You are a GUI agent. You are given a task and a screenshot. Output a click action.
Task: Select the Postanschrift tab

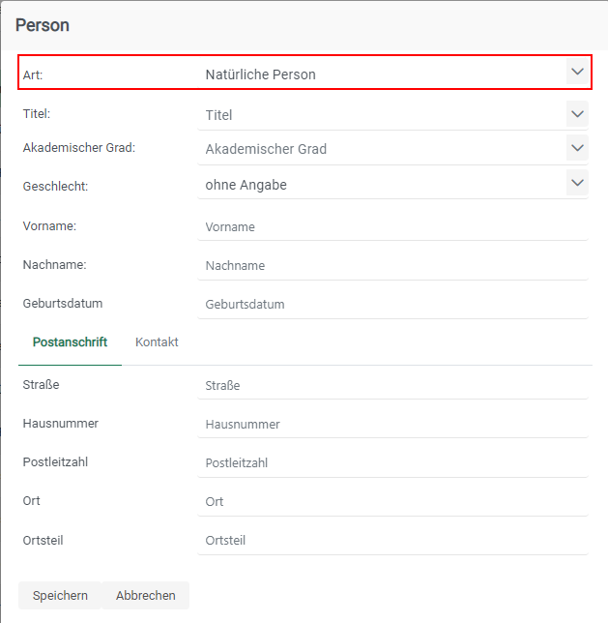point(70,342)
